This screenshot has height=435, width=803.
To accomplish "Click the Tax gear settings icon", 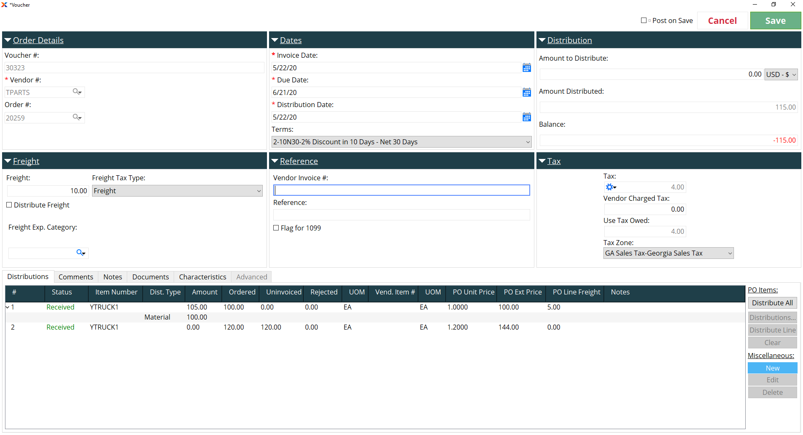I will [x=611, y=187].
